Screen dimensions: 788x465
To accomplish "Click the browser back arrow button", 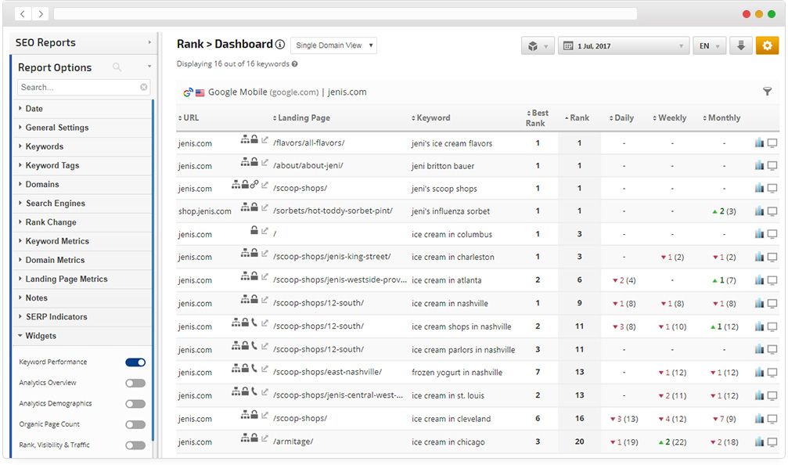I will click(23, 14).
